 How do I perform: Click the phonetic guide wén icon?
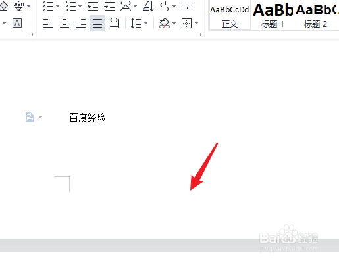[18, 6]
